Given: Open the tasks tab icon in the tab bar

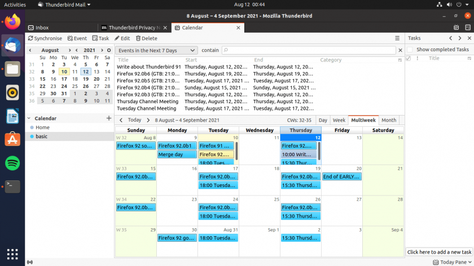Looking at the screenshot, I should click(468, 28).
